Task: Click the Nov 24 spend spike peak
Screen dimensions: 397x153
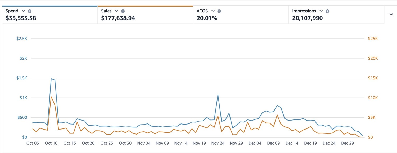Action: (218, 95)
